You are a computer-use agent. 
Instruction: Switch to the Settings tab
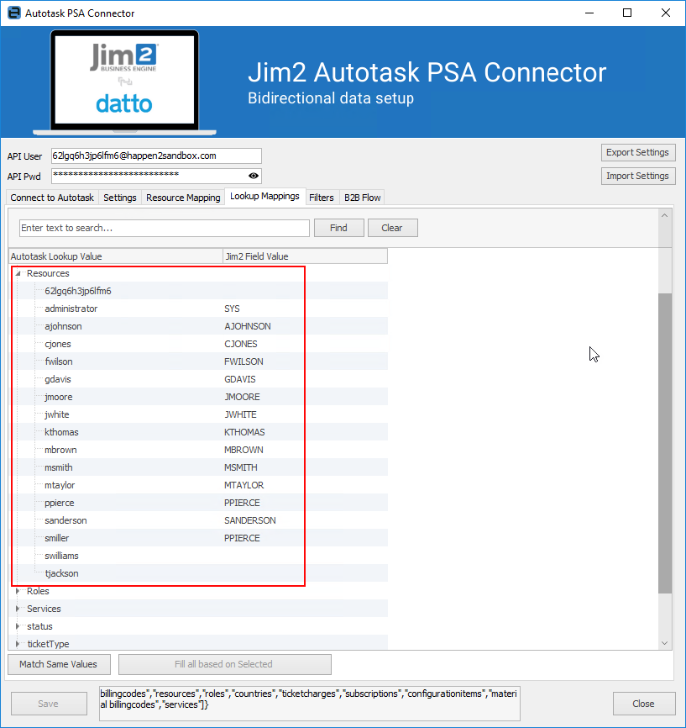[x=120, y=198]
